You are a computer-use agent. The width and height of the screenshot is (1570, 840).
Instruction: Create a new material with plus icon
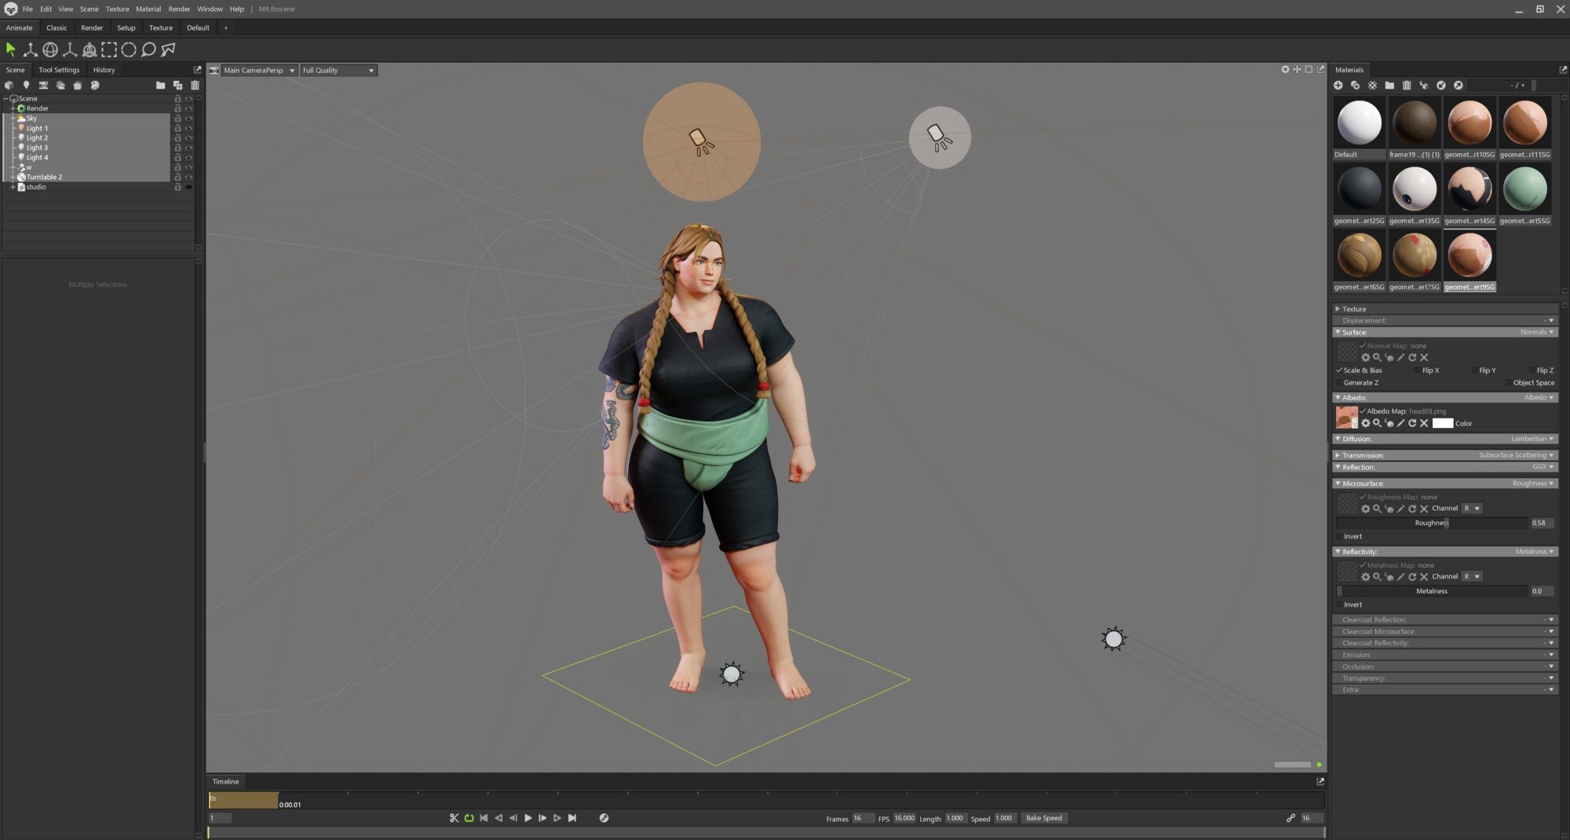click(1338, 85)
